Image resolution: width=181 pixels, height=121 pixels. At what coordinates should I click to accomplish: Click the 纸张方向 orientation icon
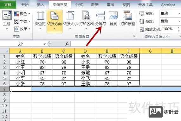click(55, 16)
